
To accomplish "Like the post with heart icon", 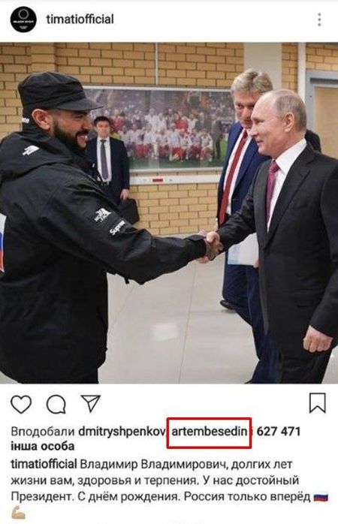I will (21, 404).
